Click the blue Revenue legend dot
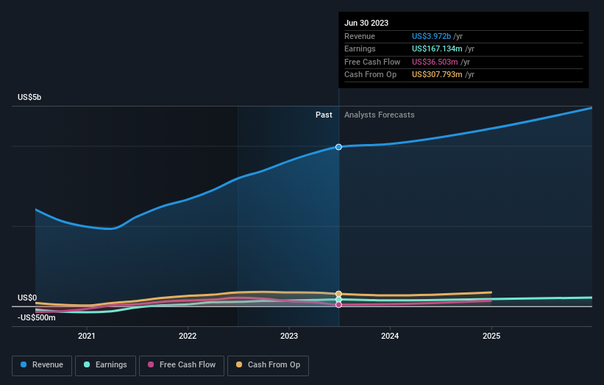This screenshot has height=385, width=604. click(x=24, y=364)
